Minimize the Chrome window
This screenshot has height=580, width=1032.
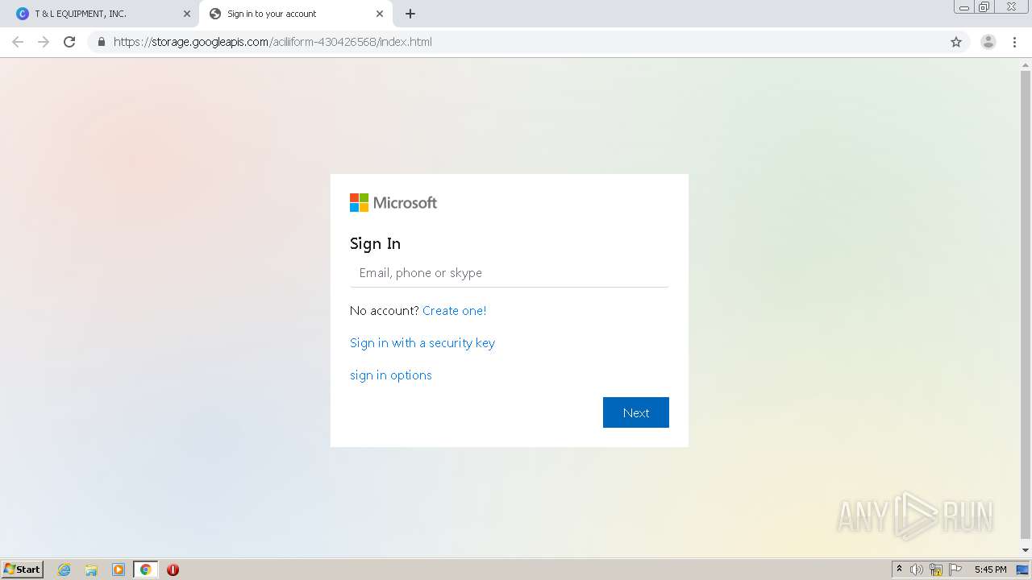point(964,6)
